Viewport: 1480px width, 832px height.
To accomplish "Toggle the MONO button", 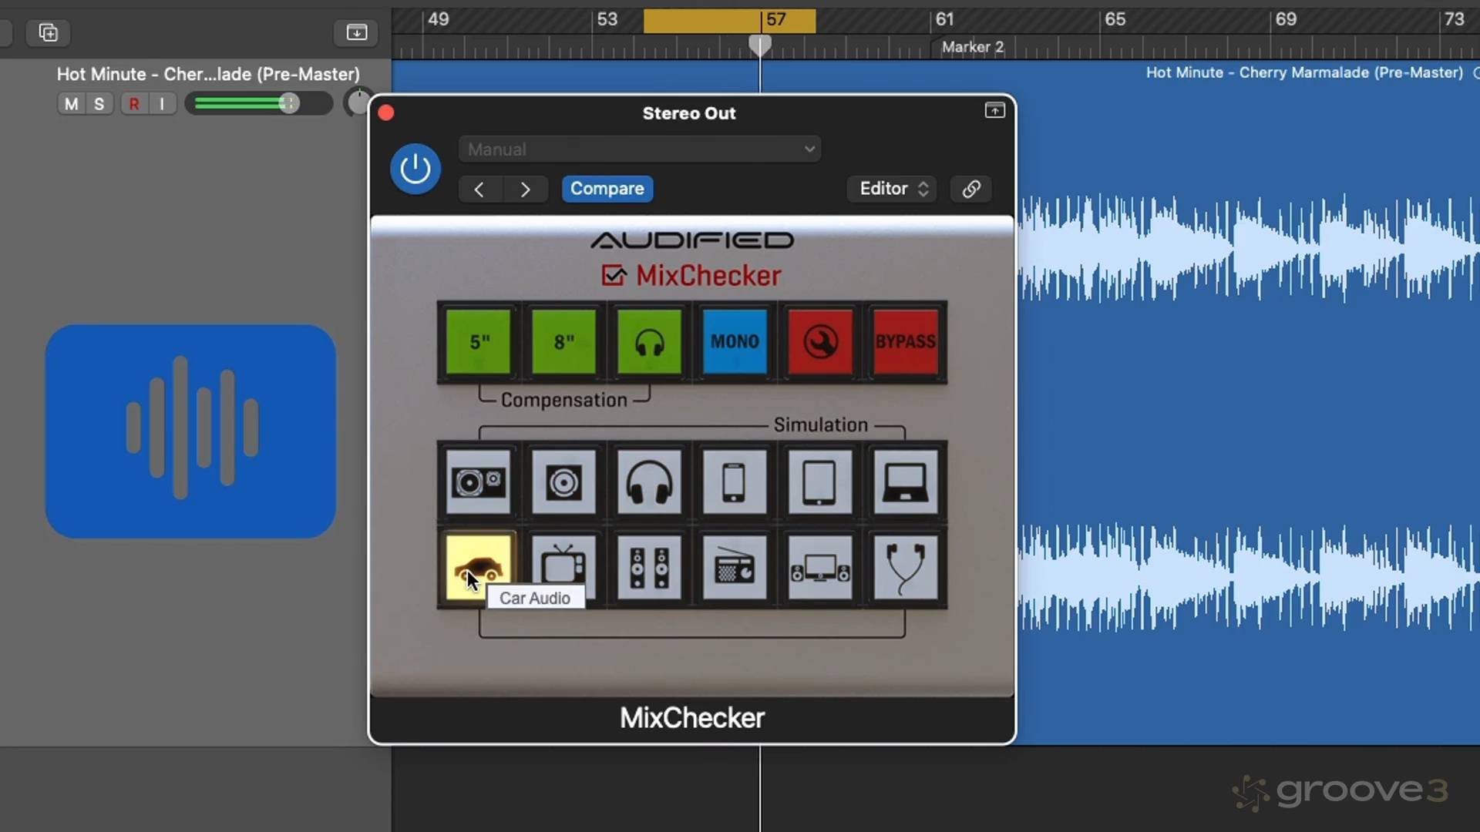I will [734, 341].
